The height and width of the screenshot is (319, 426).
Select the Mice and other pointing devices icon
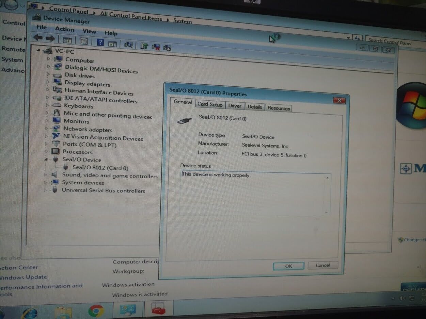point(57,113)
